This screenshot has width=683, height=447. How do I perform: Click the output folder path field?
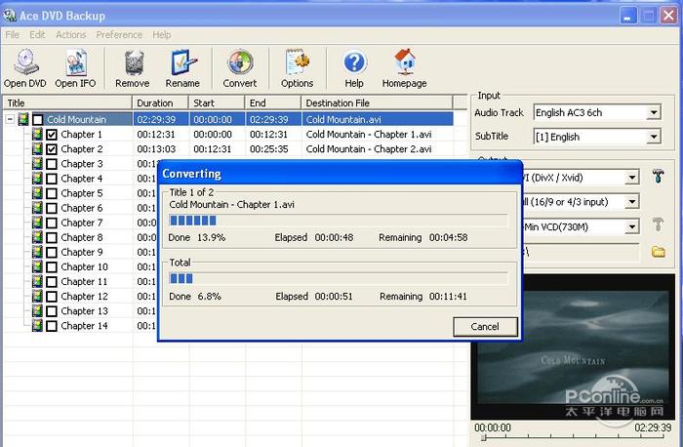click(583, 252)
